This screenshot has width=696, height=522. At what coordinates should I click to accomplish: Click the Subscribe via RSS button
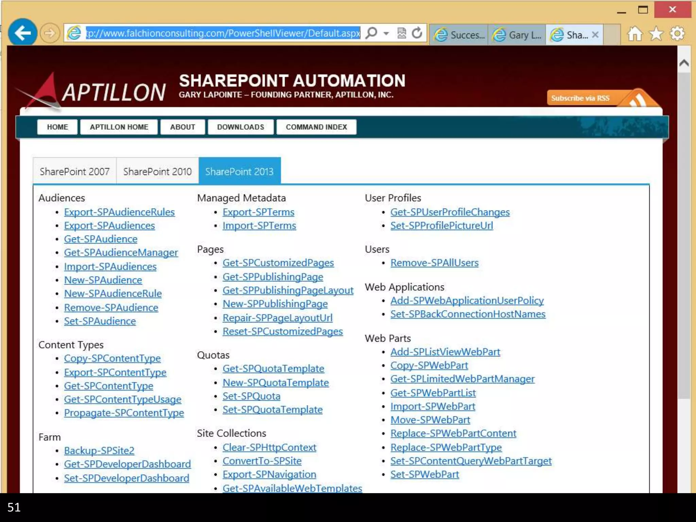580,98
